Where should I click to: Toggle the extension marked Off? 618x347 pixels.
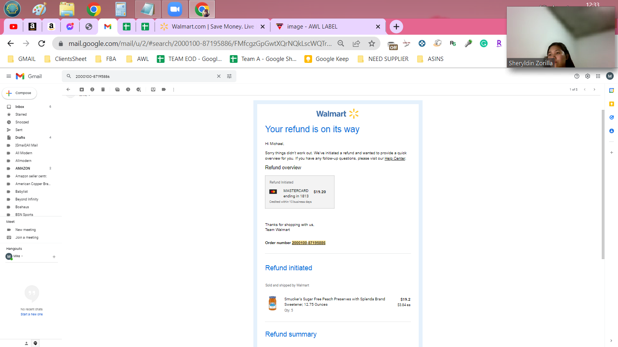[392, 45]
